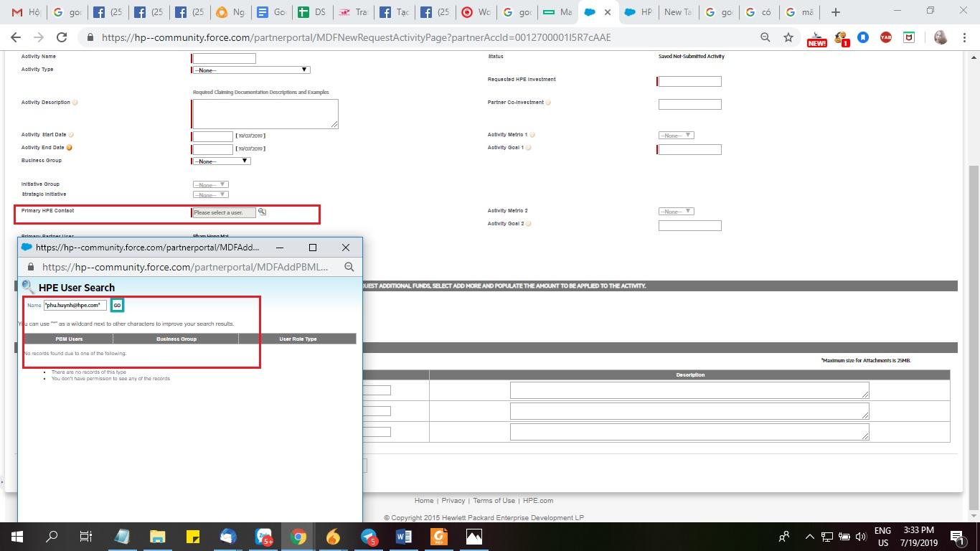Switch to the Google Docs 'Go' tab
The height and width of the screenshot is (551, 980).
point(270,12)
